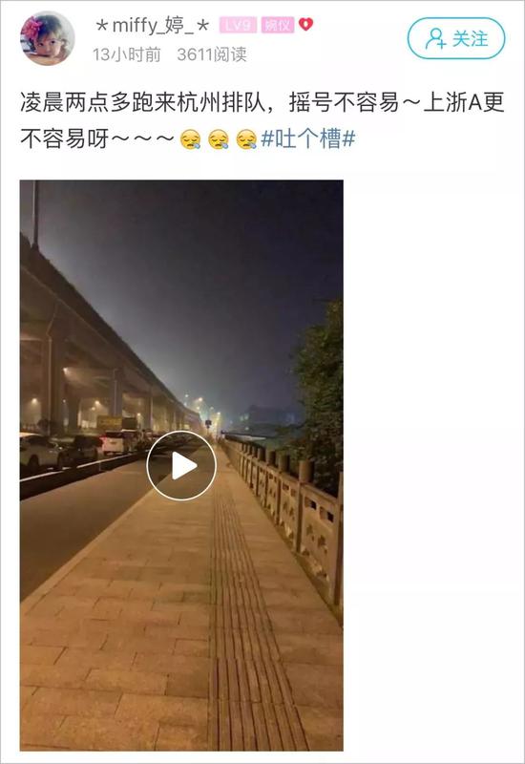This screenshot has height=764, width=525.
Task: Tap the second sleepy face emoji
Action: click(x=219, y=139)
